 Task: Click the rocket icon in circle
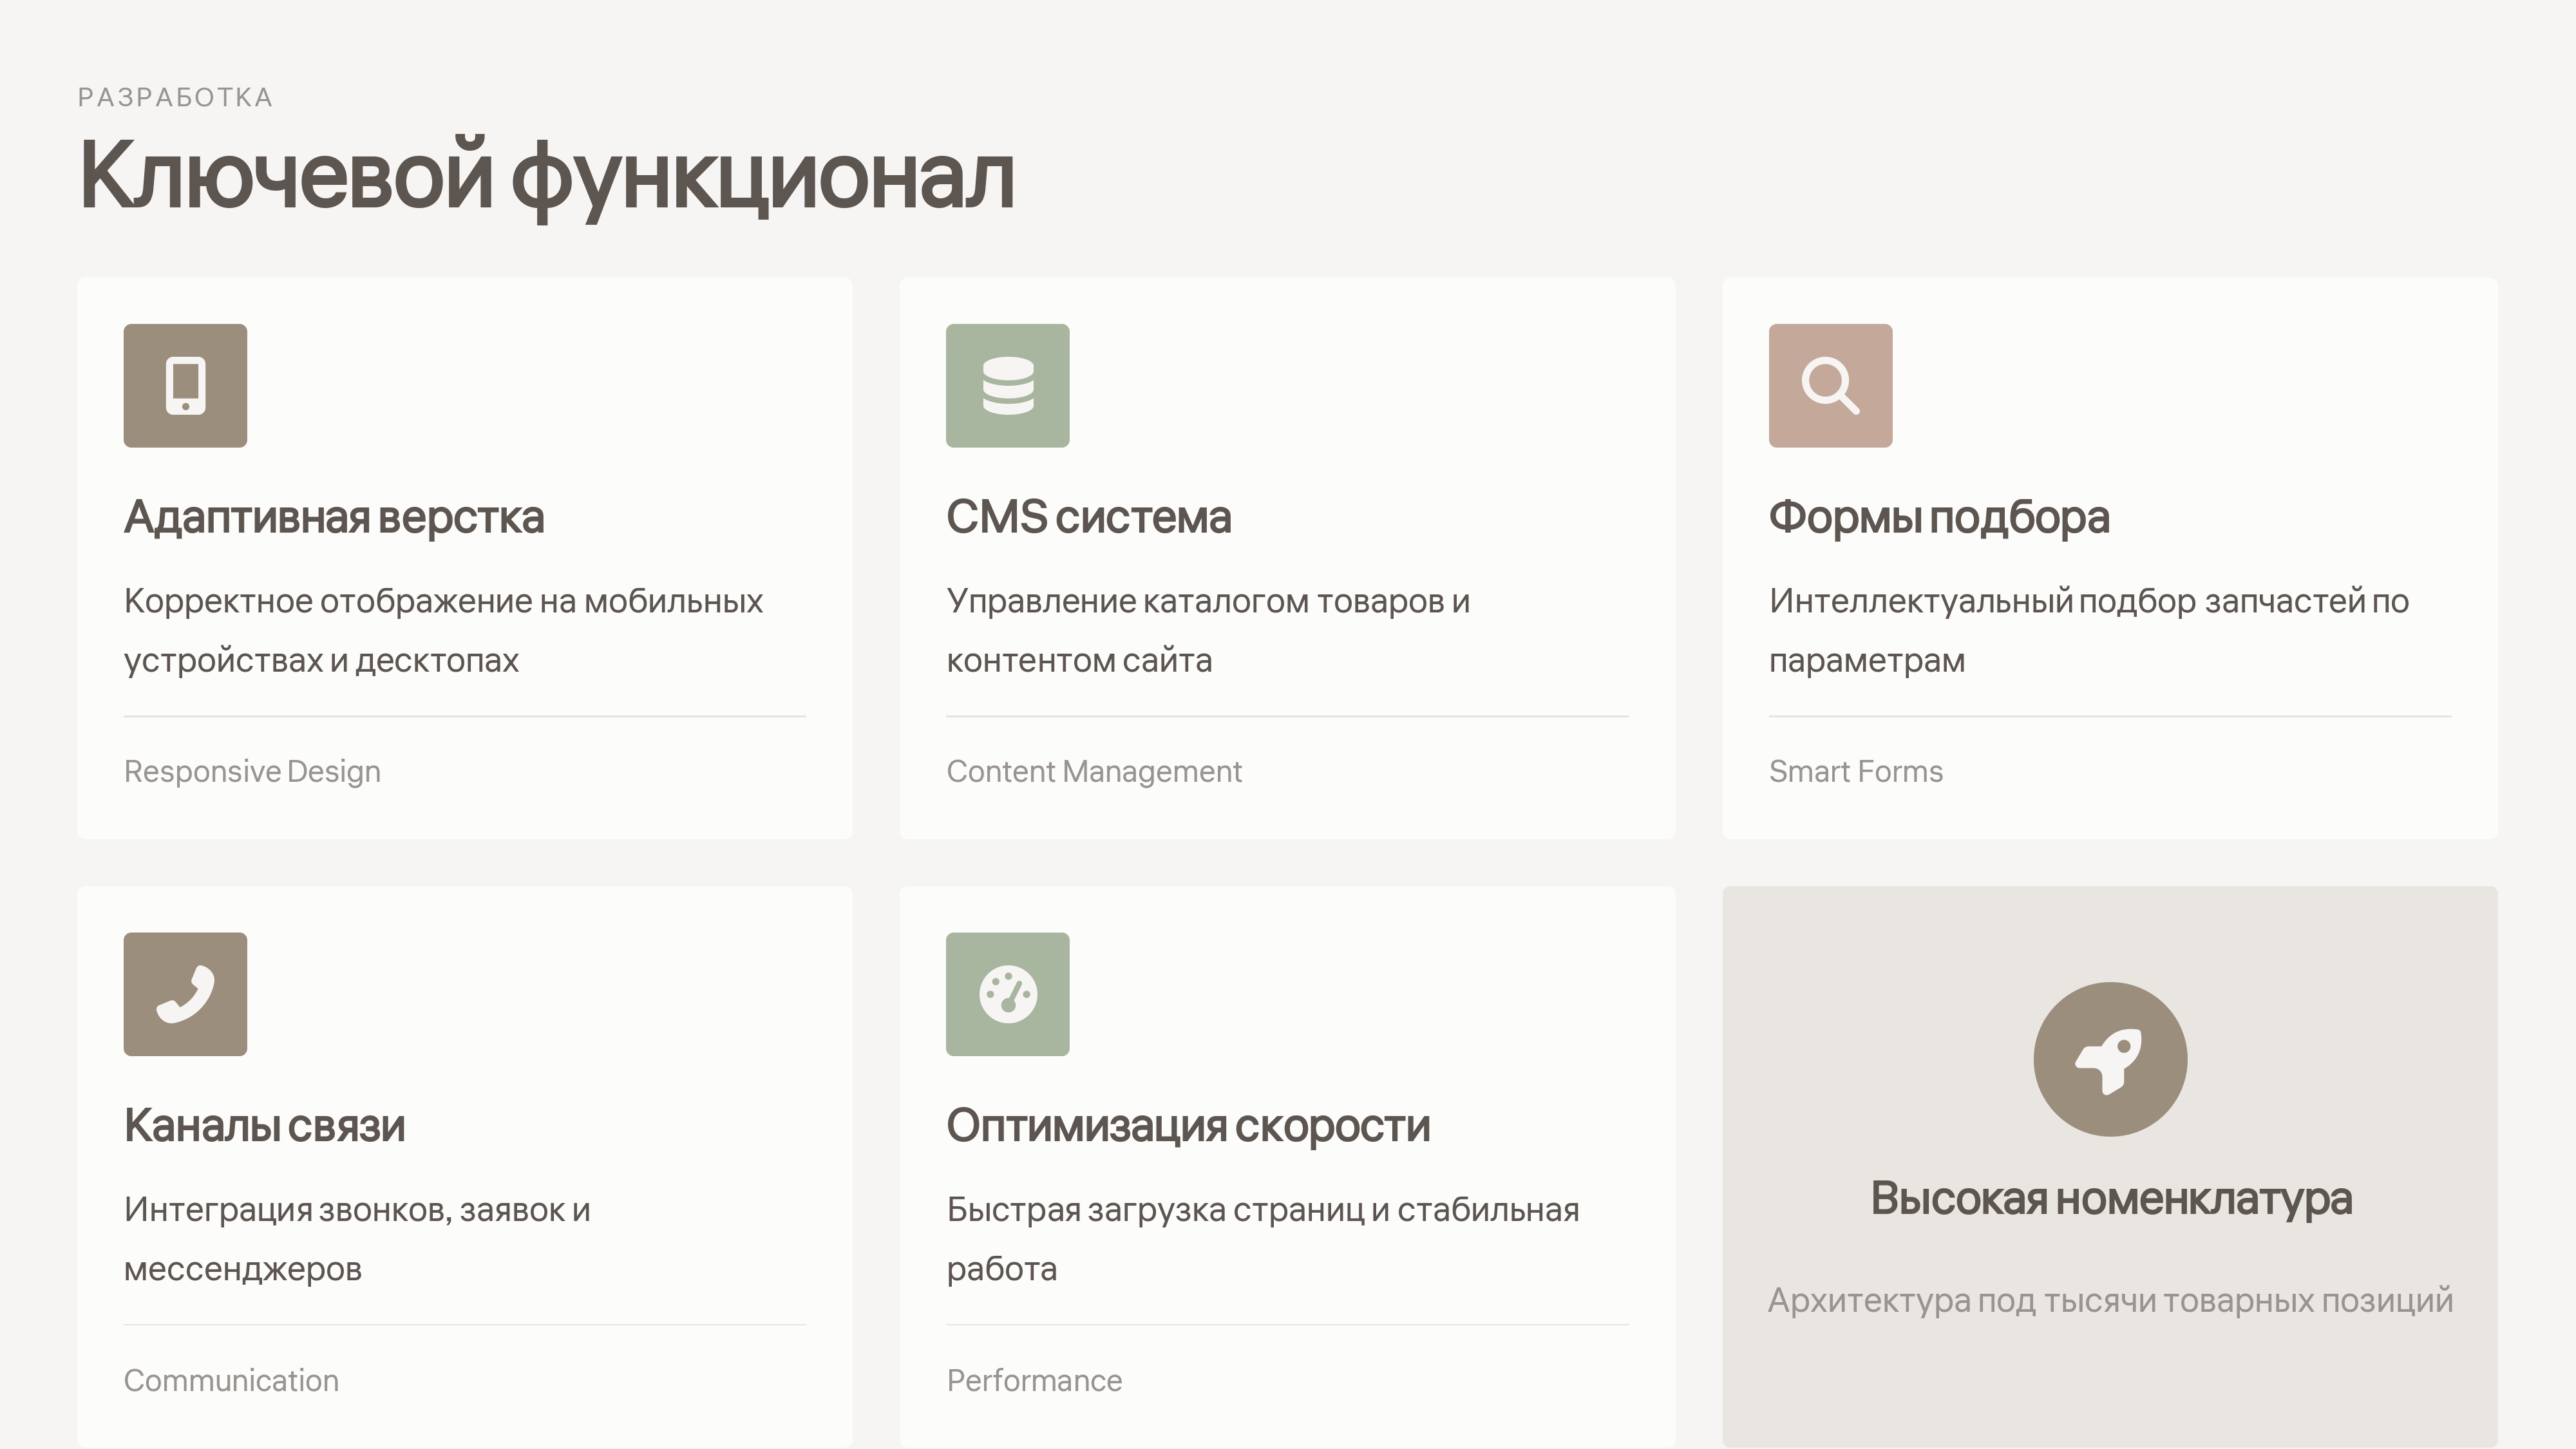coord(2110,1059)
